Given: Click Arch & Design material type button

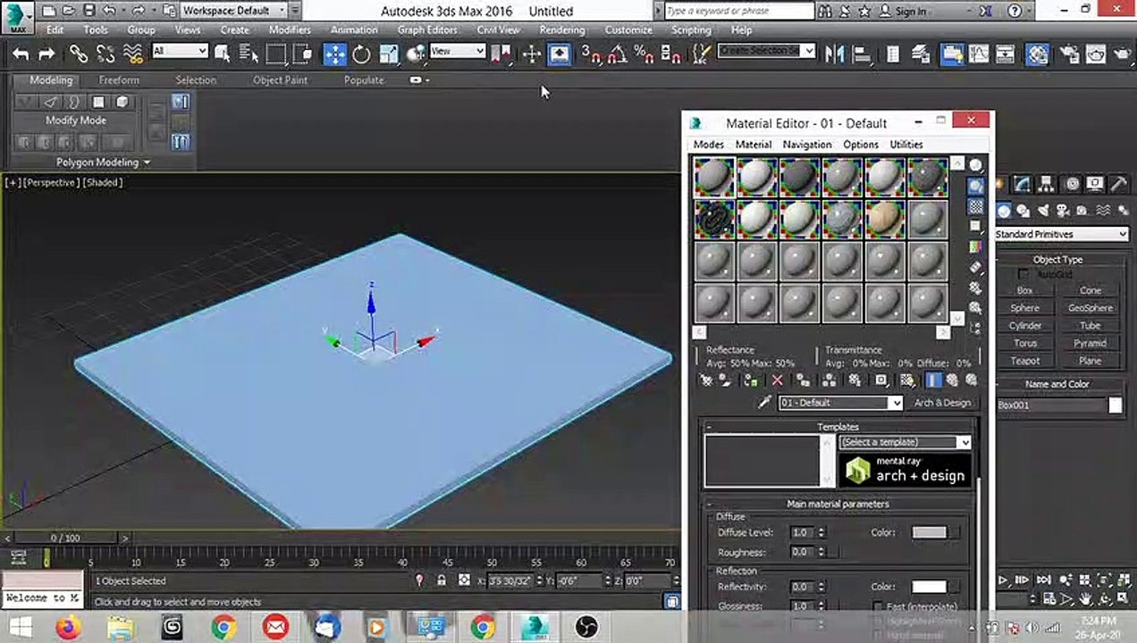Looking at the screenshot, I should [942, 403].
